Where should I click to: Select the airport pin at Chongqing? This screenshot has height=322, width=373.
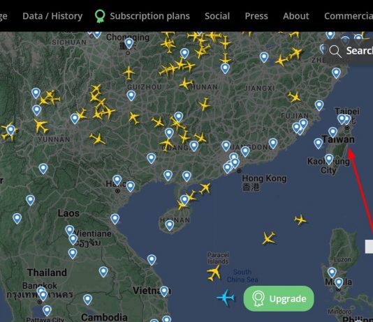129,43
